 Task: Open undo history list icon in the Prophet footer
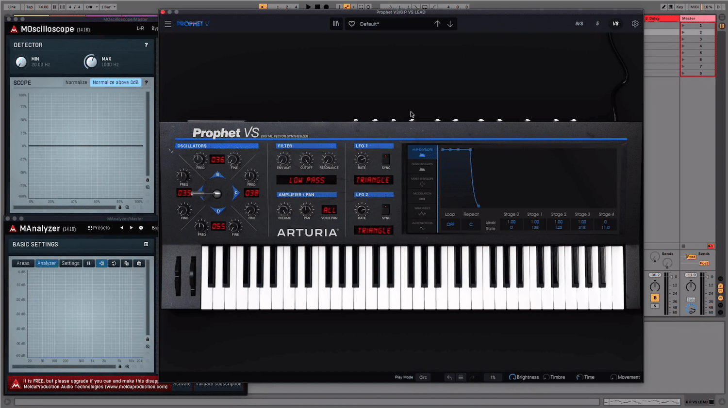pos(461,377)
